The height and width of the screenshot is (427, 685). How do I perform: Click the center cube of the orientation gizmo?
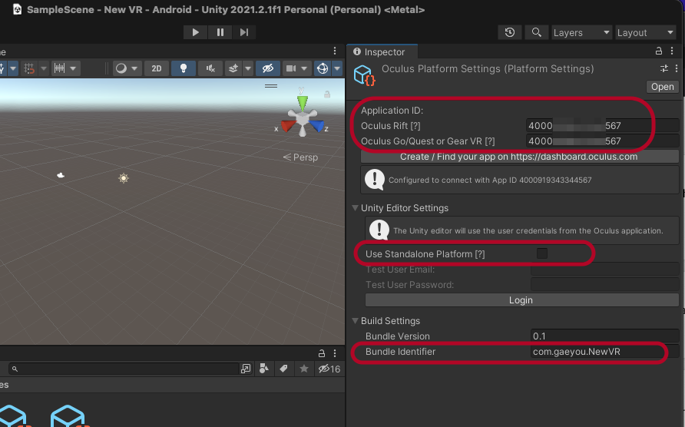click(303, 118)
